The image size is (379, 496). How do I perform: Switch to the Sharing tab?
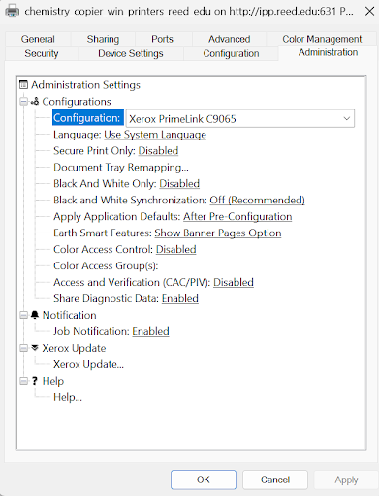[x=103, y=39]
